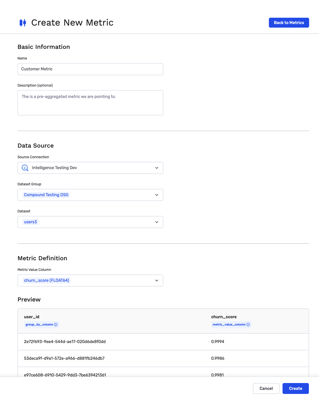The width and height of the screenshot is (319, 400).
Task: Click into the Description text area
Action: click(x=90, y=103)
